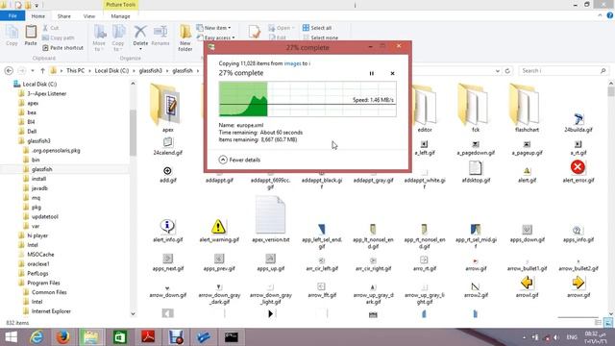615x346 pixels.
Task: Go back with the navigation arrow
Action: point(9,70)
